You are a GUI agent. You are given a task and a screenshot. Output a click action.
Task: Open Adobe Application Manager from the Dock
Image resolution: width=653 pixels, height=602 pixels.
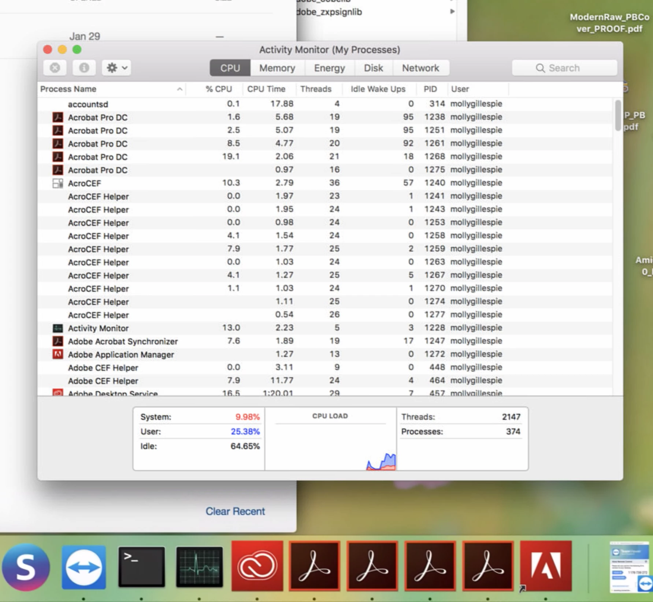coord(546,566)
